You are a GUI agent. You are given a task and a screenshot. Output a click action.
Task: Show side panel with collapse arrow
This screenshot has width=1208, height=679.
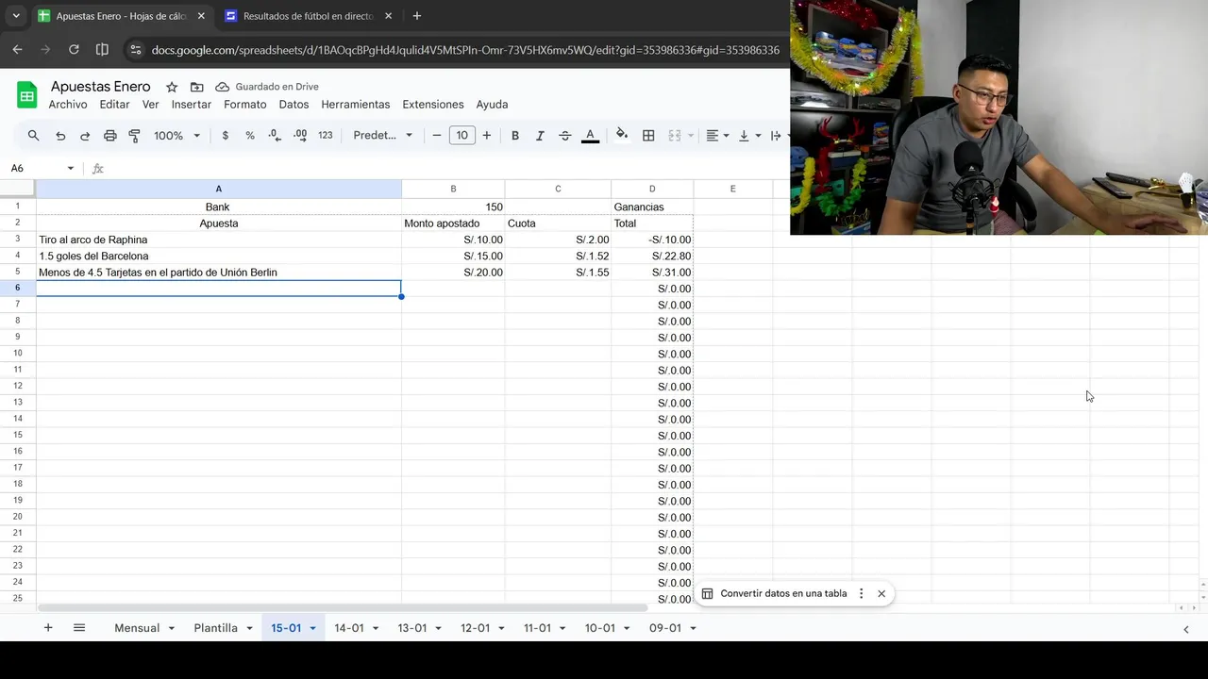(1186, 629)
